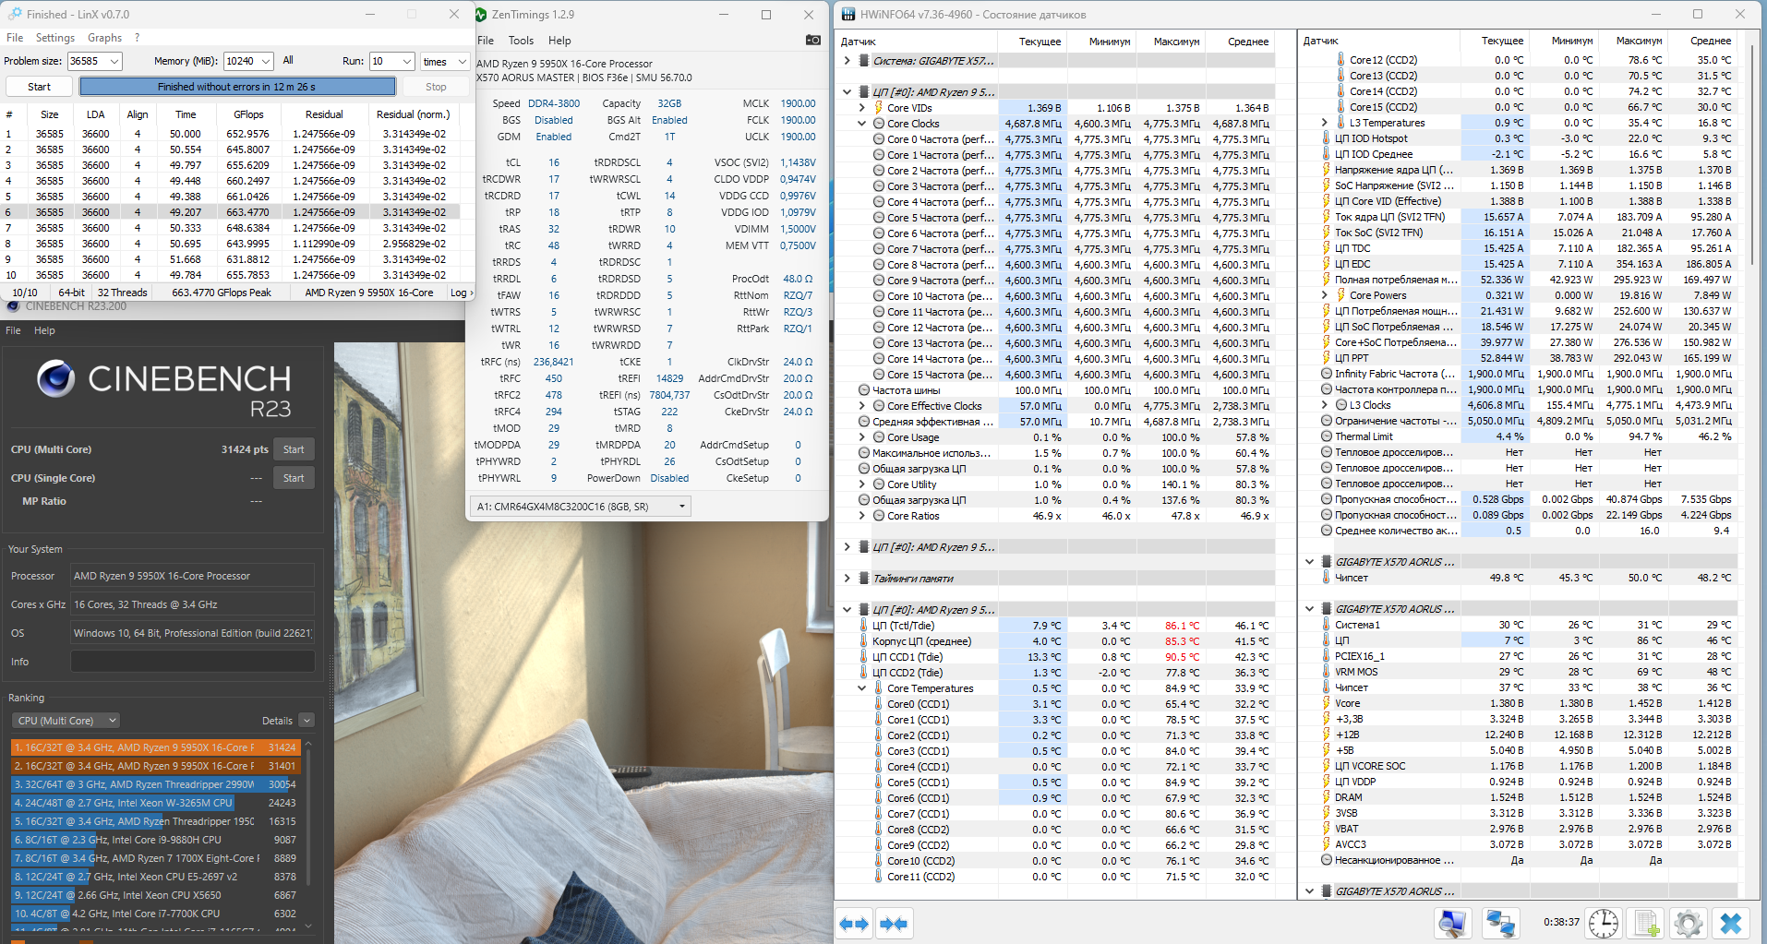Click icon beside ЦП TDC sensor
Viewport: 1767px width, 944px height.
1326,248
